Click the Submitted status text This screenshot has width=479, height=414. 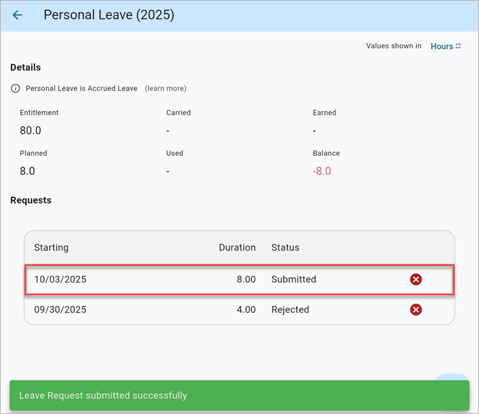tap(293, 279)
